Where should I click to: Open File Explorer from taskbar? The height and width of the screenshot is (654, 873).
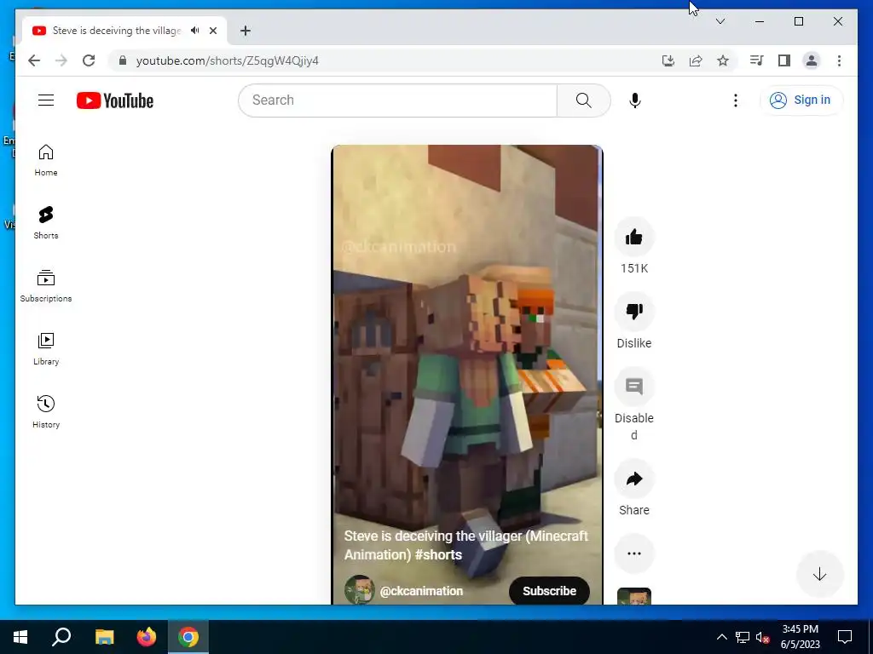pyautogui.click(x=104, y=637)
